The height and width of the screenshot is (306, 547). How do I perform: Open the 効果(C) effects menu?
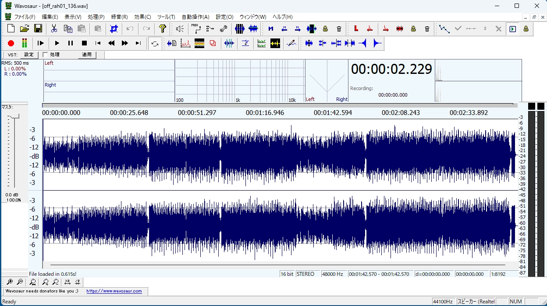coord(142,17)
